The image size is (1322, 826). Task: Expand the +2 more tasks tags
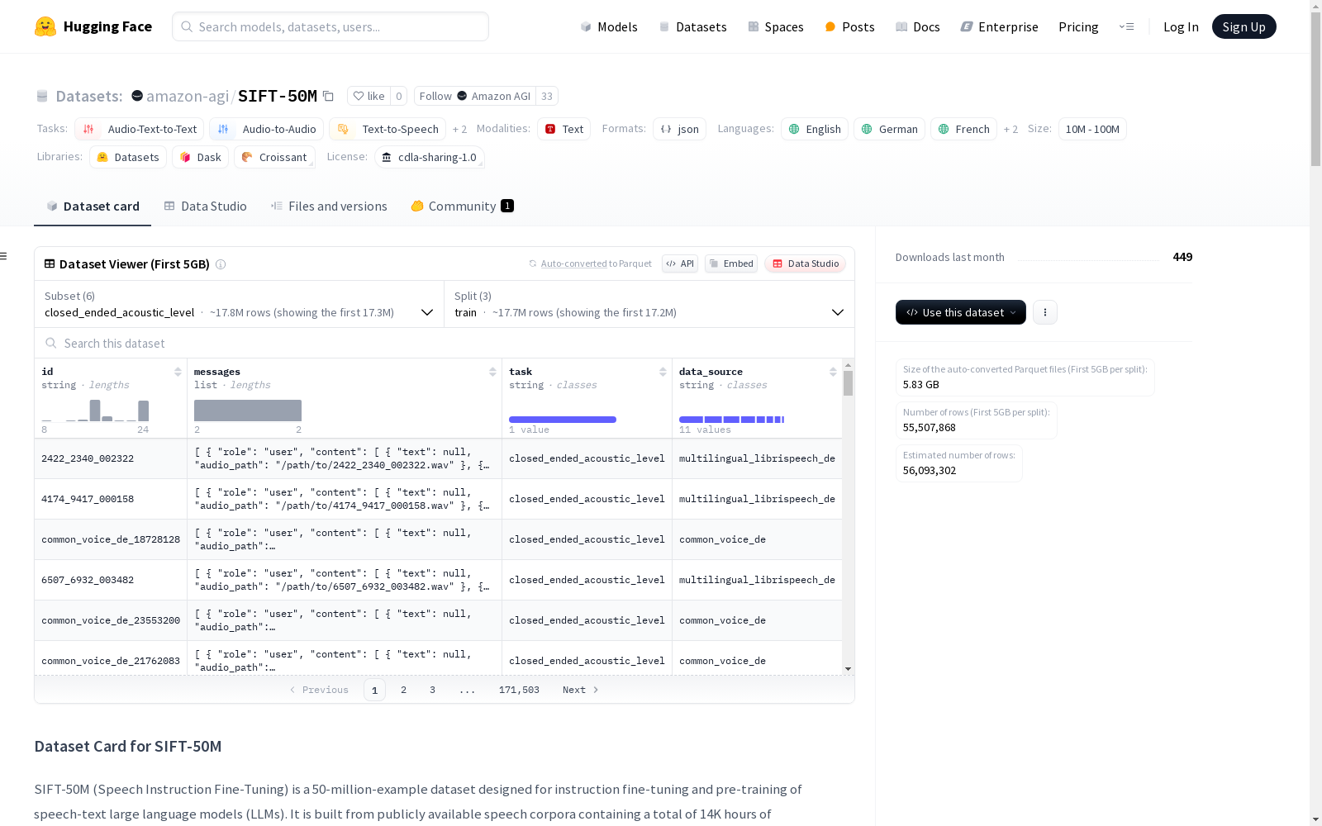[459, 129]
